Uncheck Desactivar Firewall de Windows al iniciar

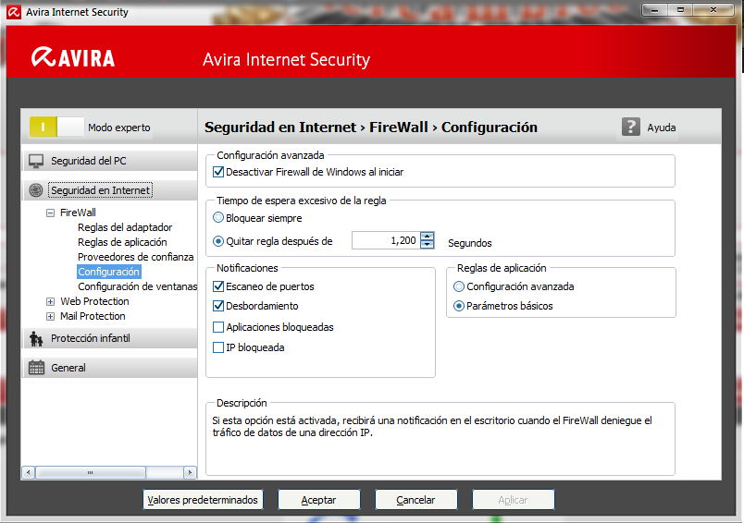(218, 172)
